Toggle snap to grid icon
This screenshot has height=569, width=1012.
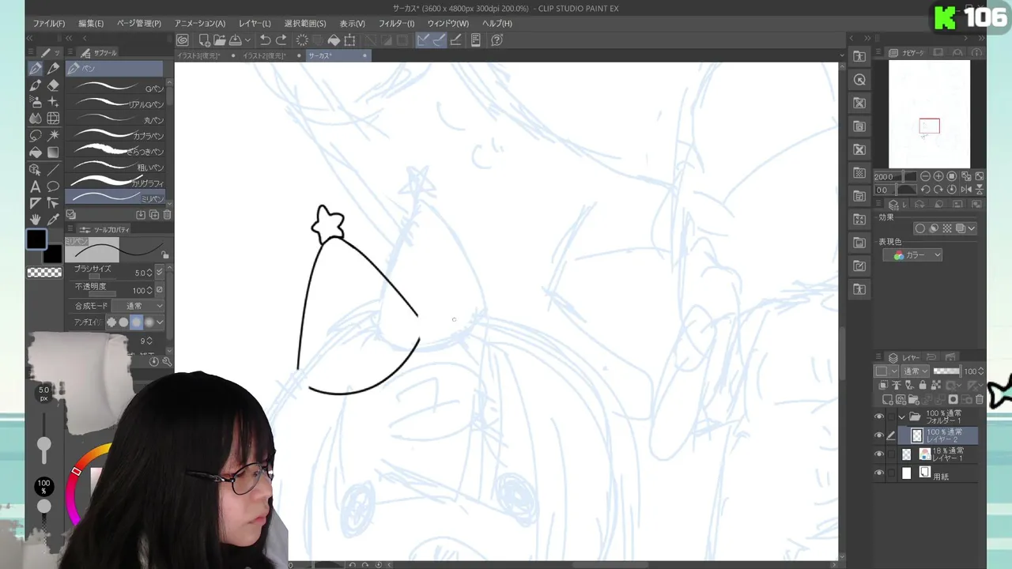455,40
